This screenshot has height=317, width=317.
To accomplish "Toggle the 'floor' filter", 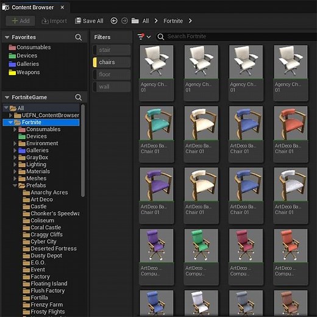I will point(112,74).
